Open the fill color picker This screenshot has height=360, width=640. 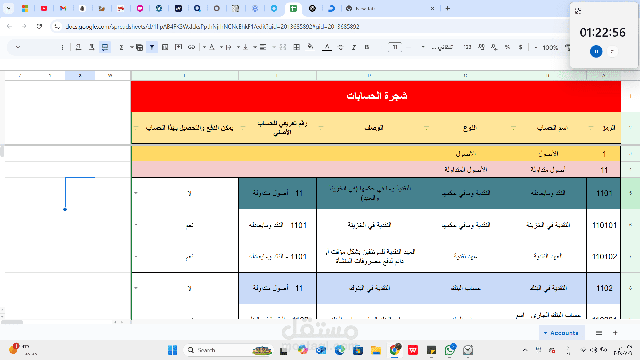point(310,47)
